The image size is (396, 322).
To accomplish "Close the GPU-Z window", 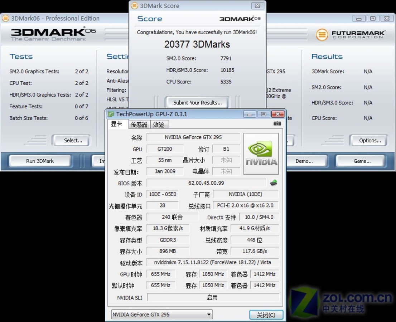I will click(277, 114).
